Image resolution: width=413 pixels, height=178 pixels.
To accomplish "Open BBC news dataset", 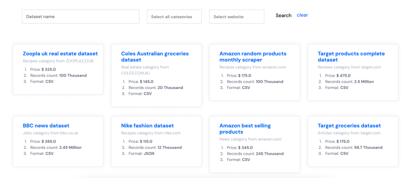I will [46, 126].
